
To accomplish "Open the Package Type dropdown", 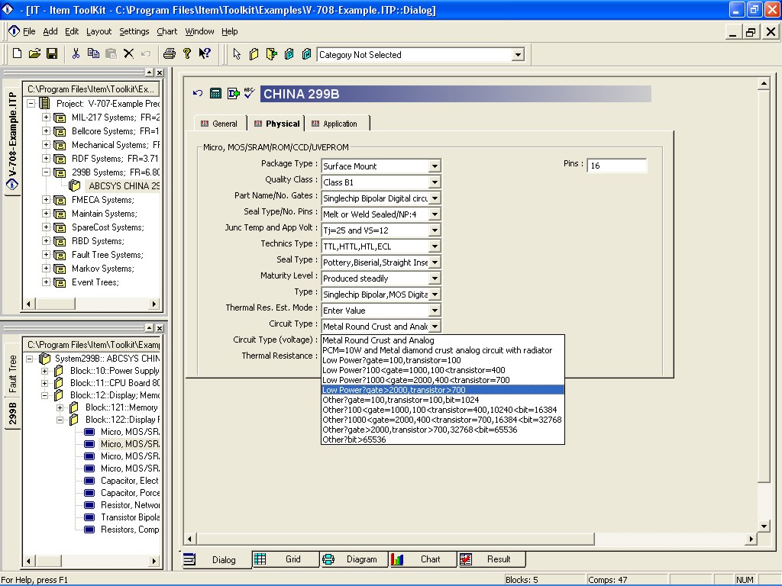I will (435, 166).
